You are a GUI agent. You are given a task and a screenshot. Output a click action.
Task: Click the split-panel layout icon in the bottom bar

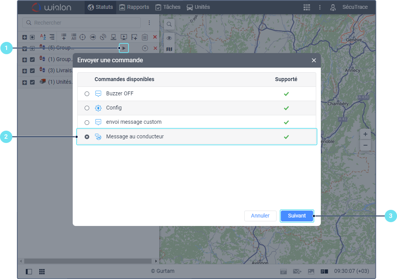click(324, 272)
